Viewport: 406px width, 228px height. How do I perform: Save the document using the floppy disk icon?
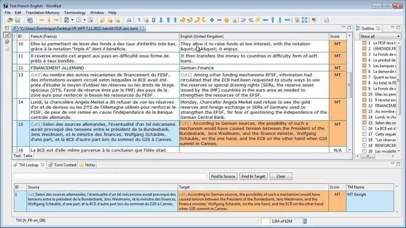point(18,20)
